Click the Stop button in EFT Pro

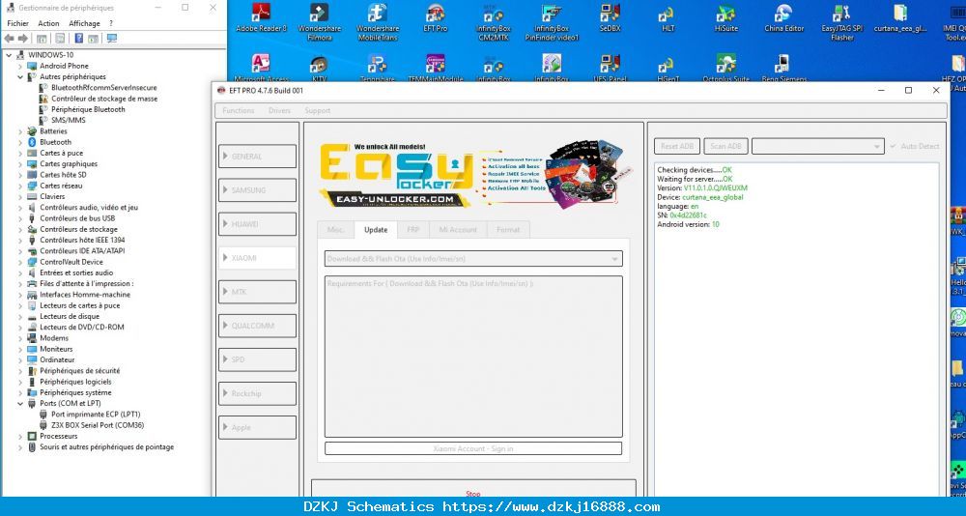(x=473, y=492)
